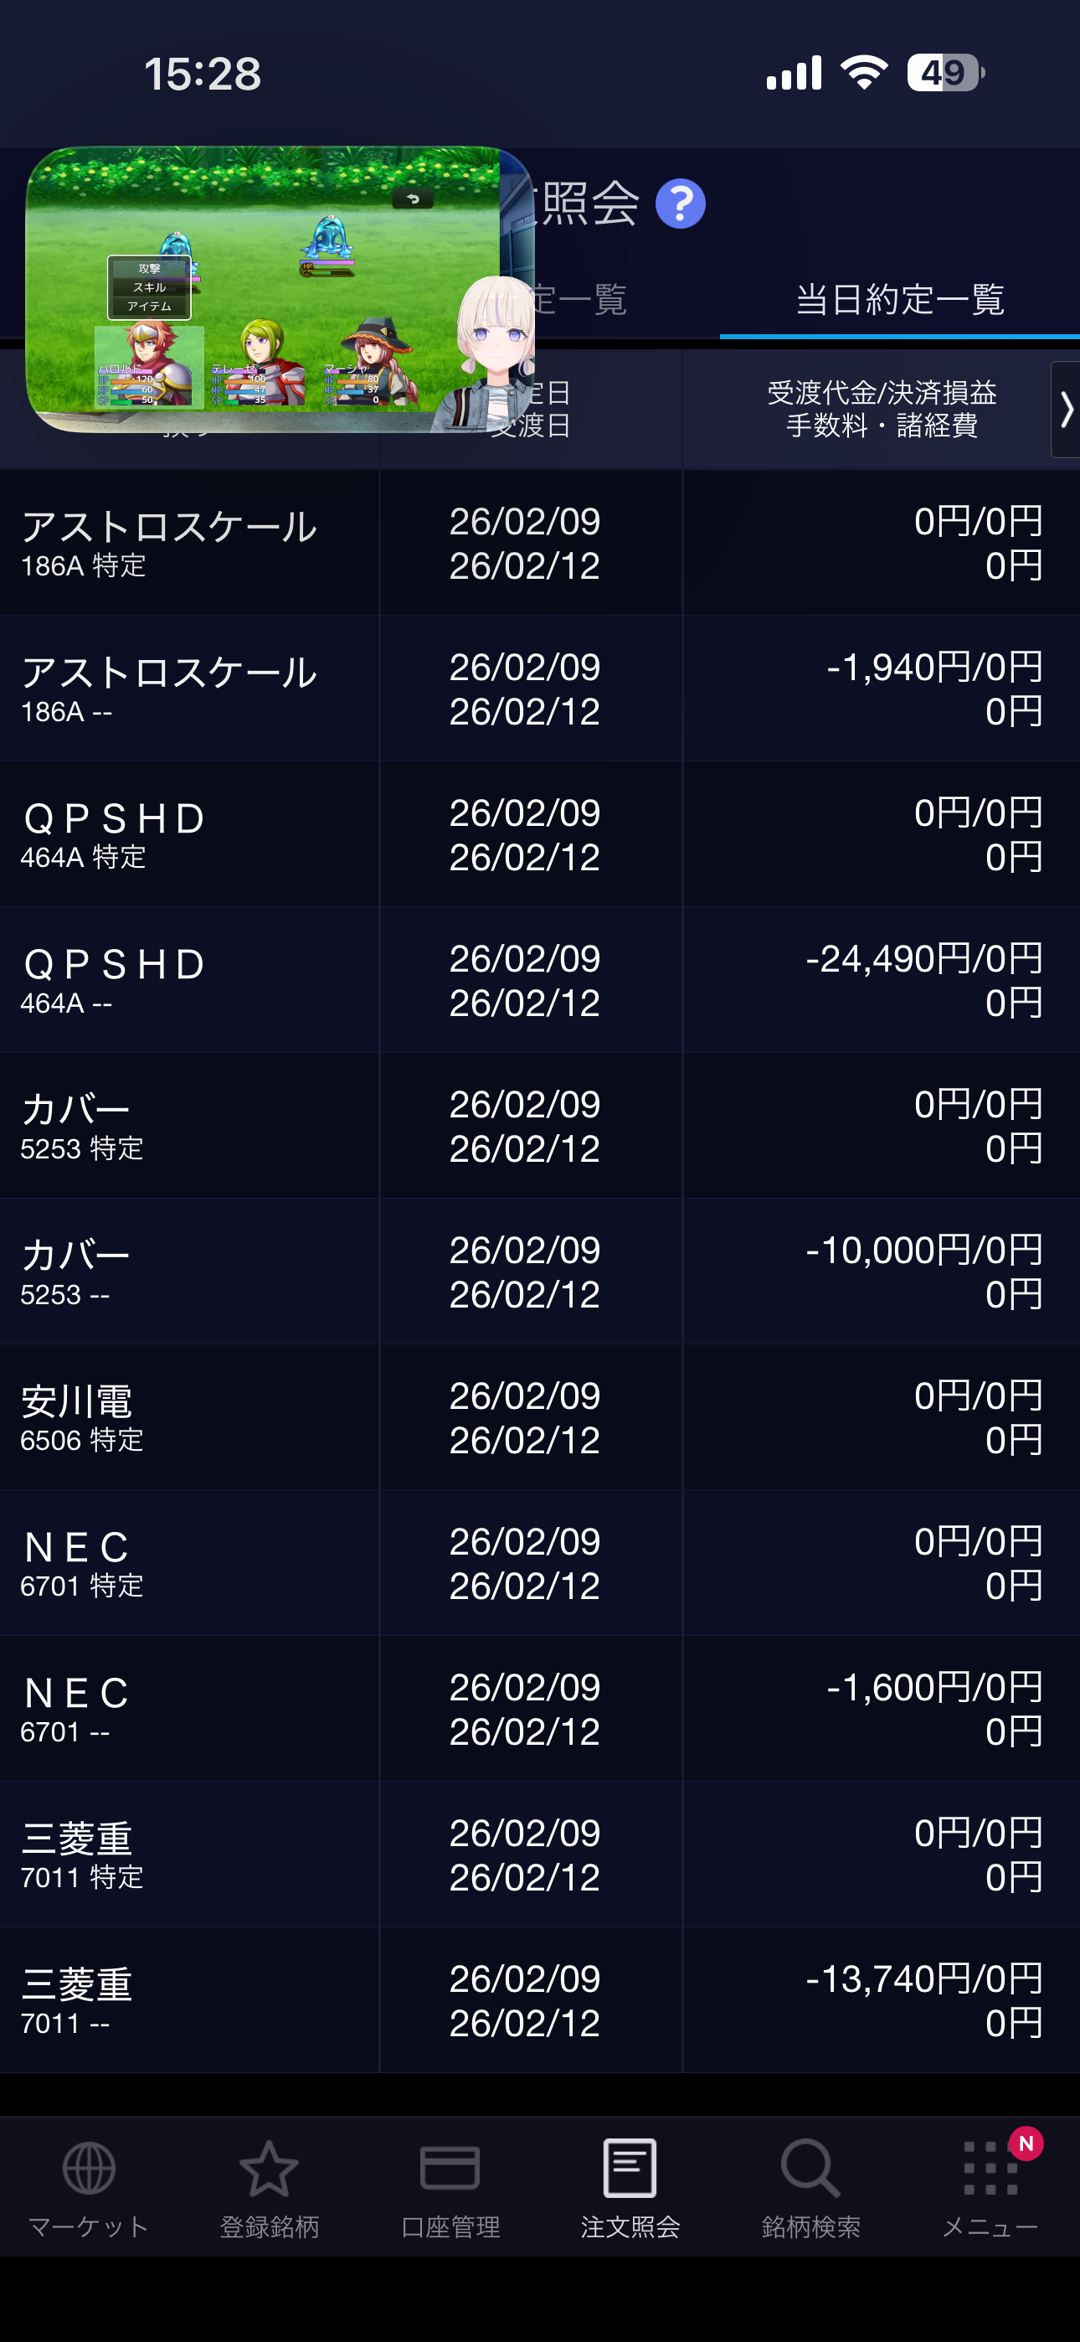The width and height of the screenshot is (1080, 2342).
Task: Tap the order inquiry document icon
Action: 630,2170
